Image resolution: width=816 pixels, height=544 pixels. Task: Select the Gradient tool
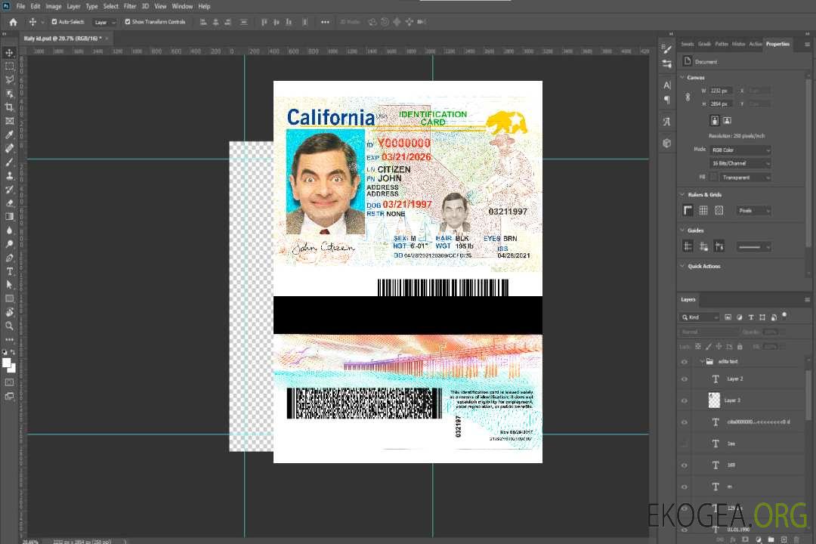[x=9, y=217]
